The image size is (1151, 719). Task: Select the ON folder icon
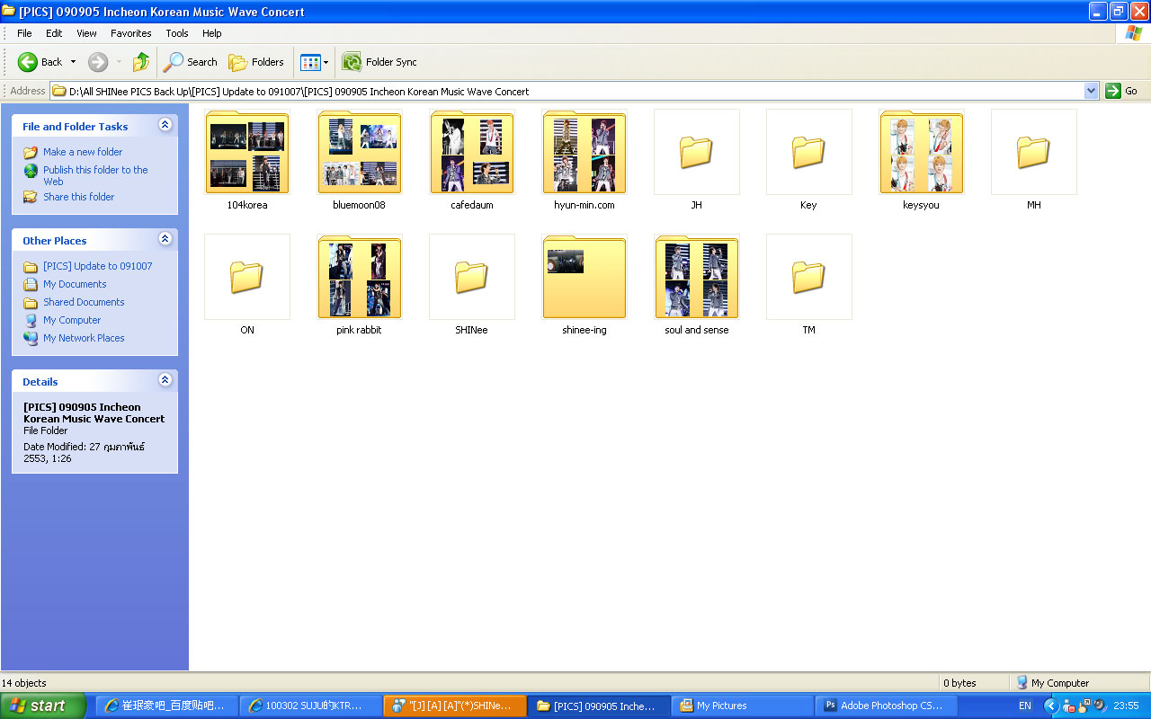[247, 277]
